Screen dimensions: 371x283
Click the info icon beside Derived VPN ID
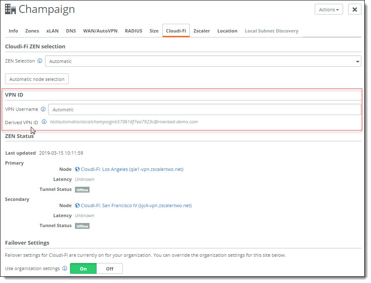(x=44, y=122)
